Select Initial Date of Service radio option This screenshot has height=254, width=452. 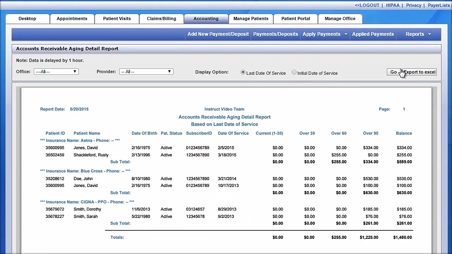tap(294, 72)
